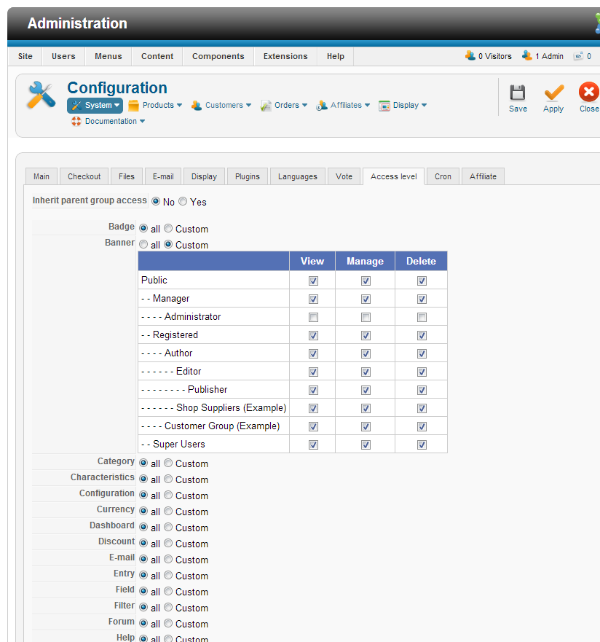Switch to the Main tab

point(42,176)
